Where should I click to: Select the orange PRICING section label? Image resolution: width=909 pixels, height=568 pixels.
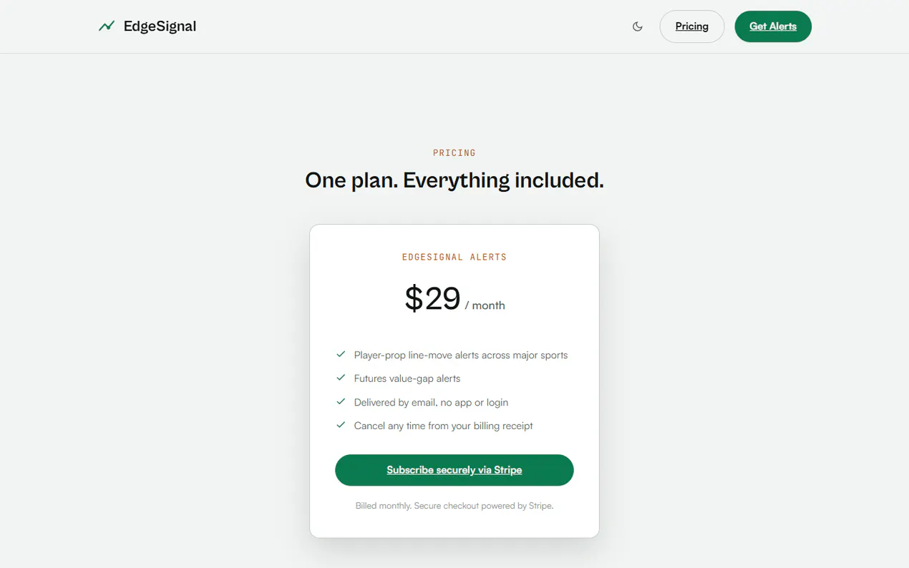pos(454,153)
